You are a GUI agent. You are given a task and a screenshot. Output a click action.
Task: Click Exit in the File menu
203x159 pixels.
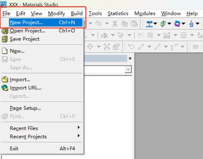pyautogui.click(x=14, y=149)
